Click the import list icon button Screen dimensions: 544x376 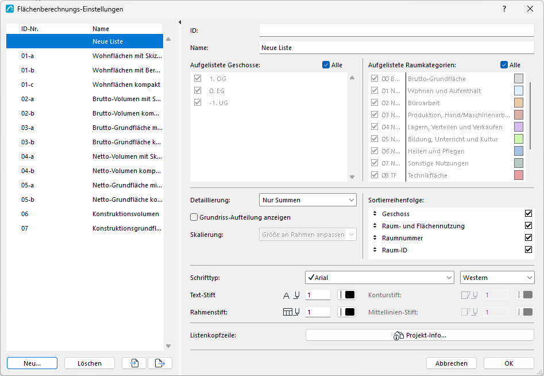pyautogui.click(x=134, y=363)
